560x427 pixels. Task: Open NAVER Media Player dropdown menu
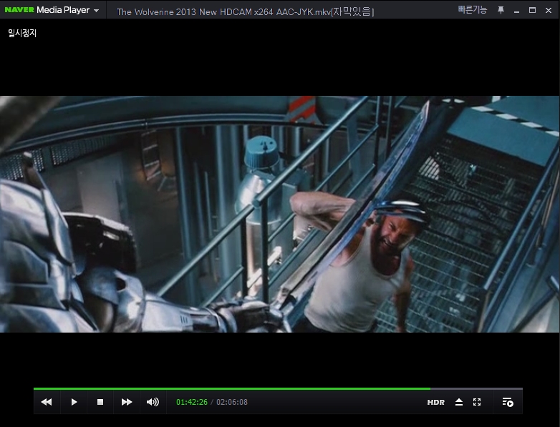(97, 10)
